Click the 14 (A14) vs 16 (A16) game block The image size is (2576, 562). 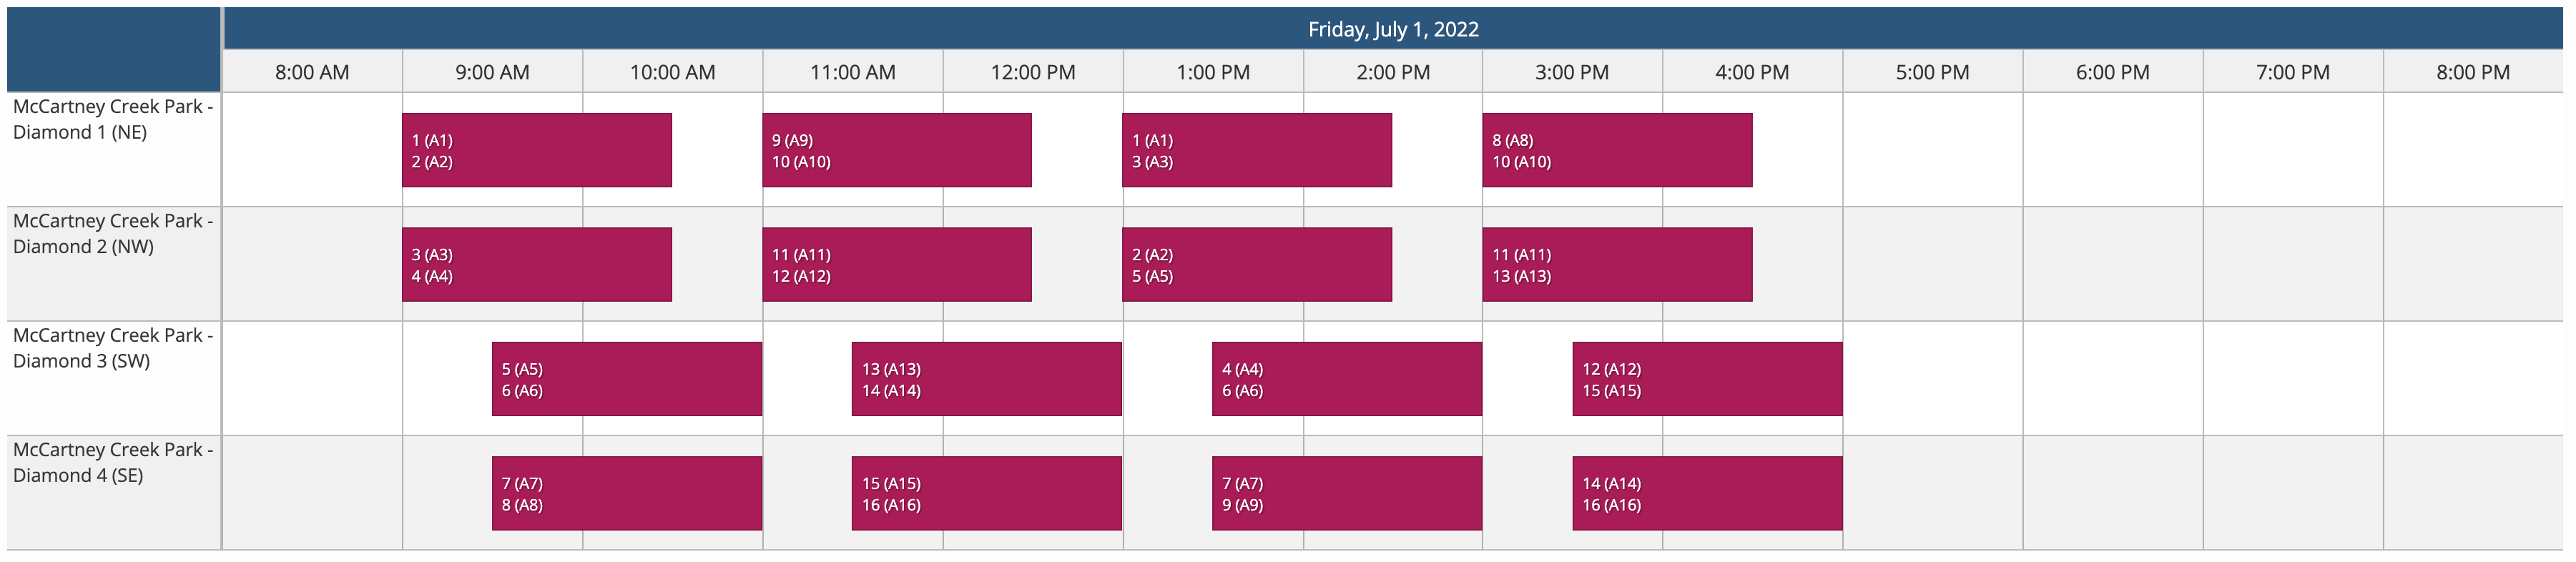point(1707,493)
